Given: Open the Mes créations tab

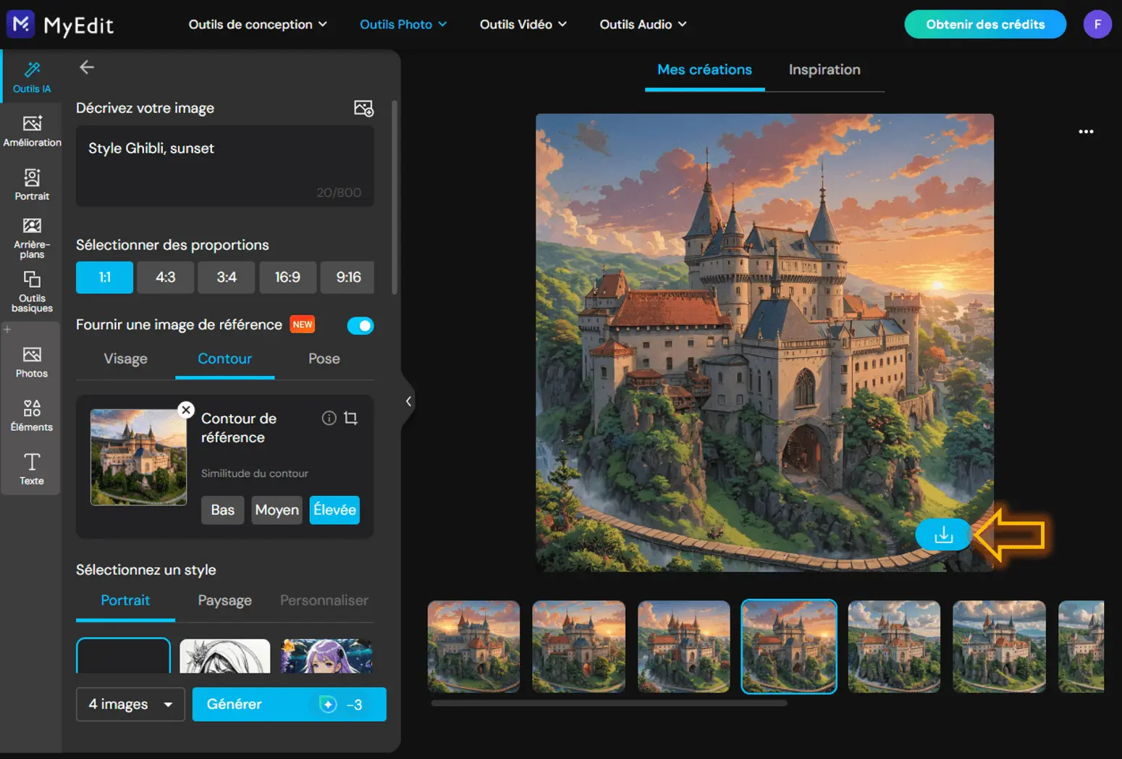Looking at the screenshot, I should point(704,70).
